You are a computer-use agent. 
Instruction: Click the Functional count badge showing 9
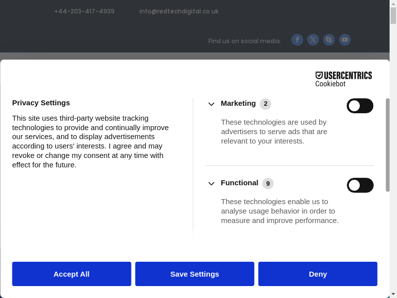click(x=268, y=183)
